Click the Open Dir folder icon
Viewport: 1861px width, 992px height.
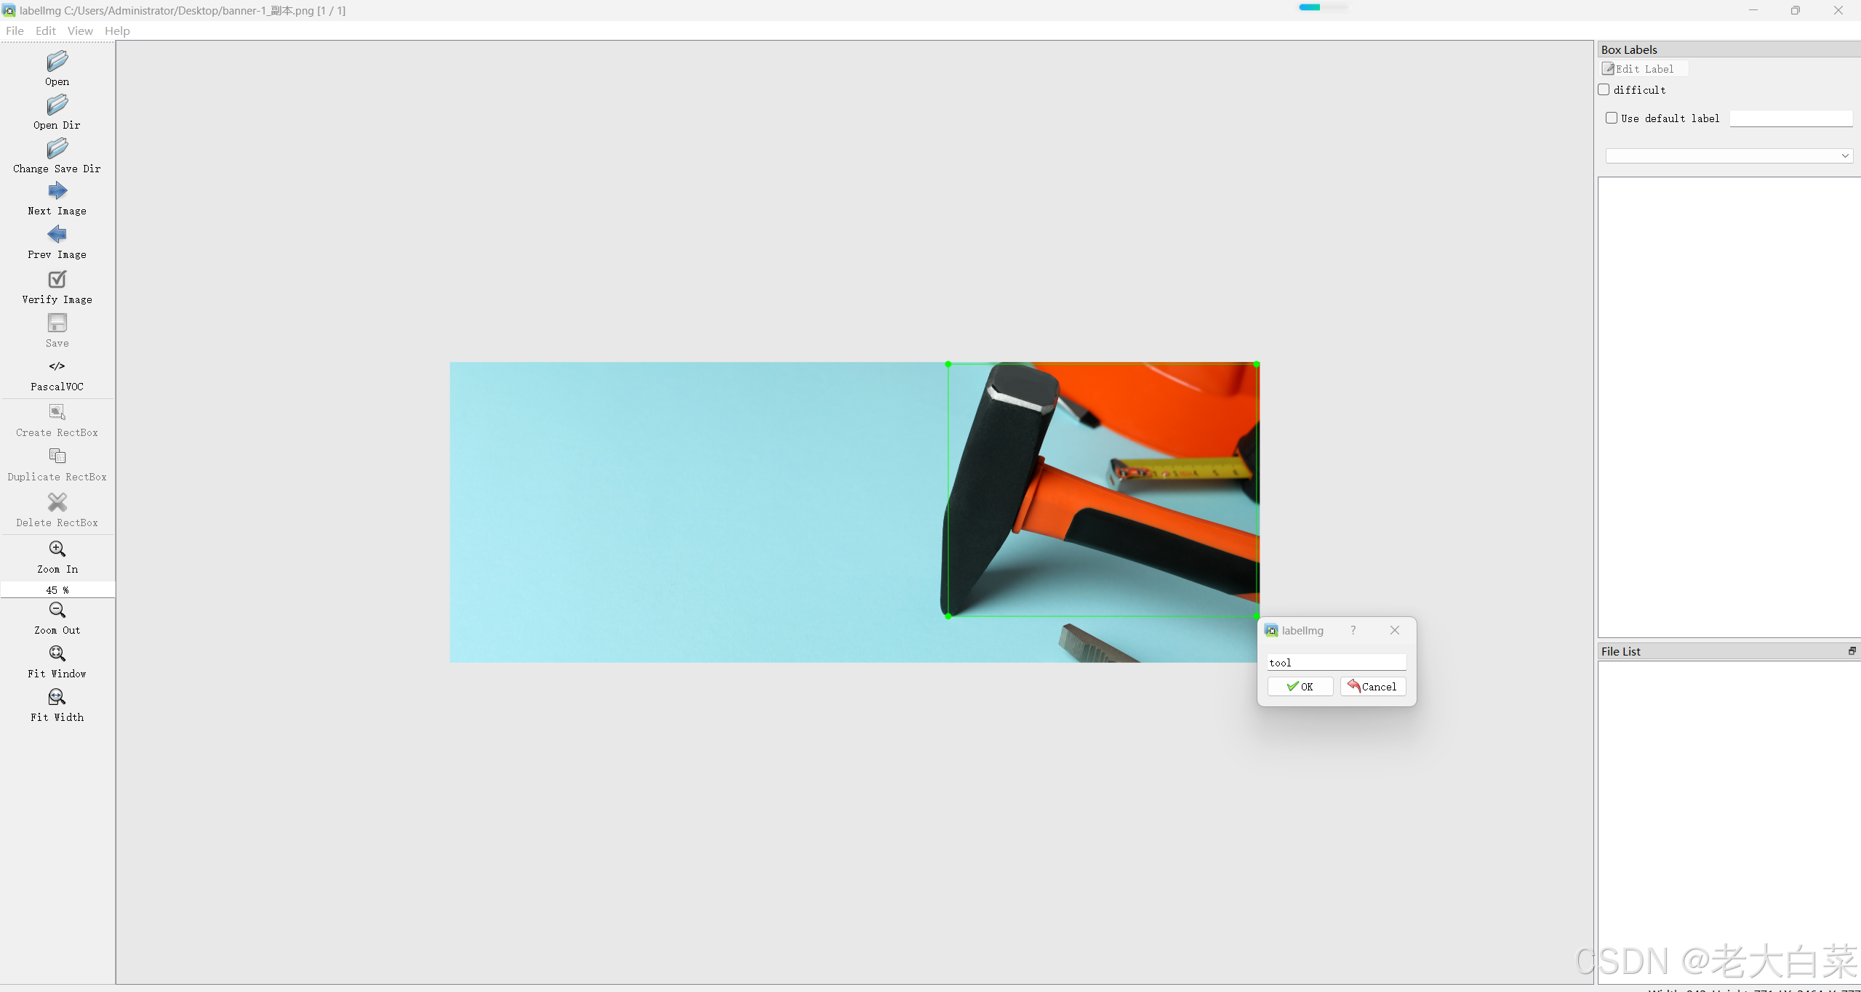pos(57,105)
